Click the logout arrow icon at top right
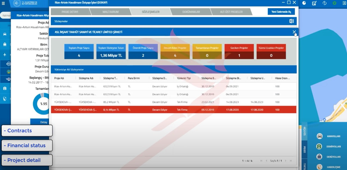The height and width of the screenshot is (170, 347). click(345, 3)
